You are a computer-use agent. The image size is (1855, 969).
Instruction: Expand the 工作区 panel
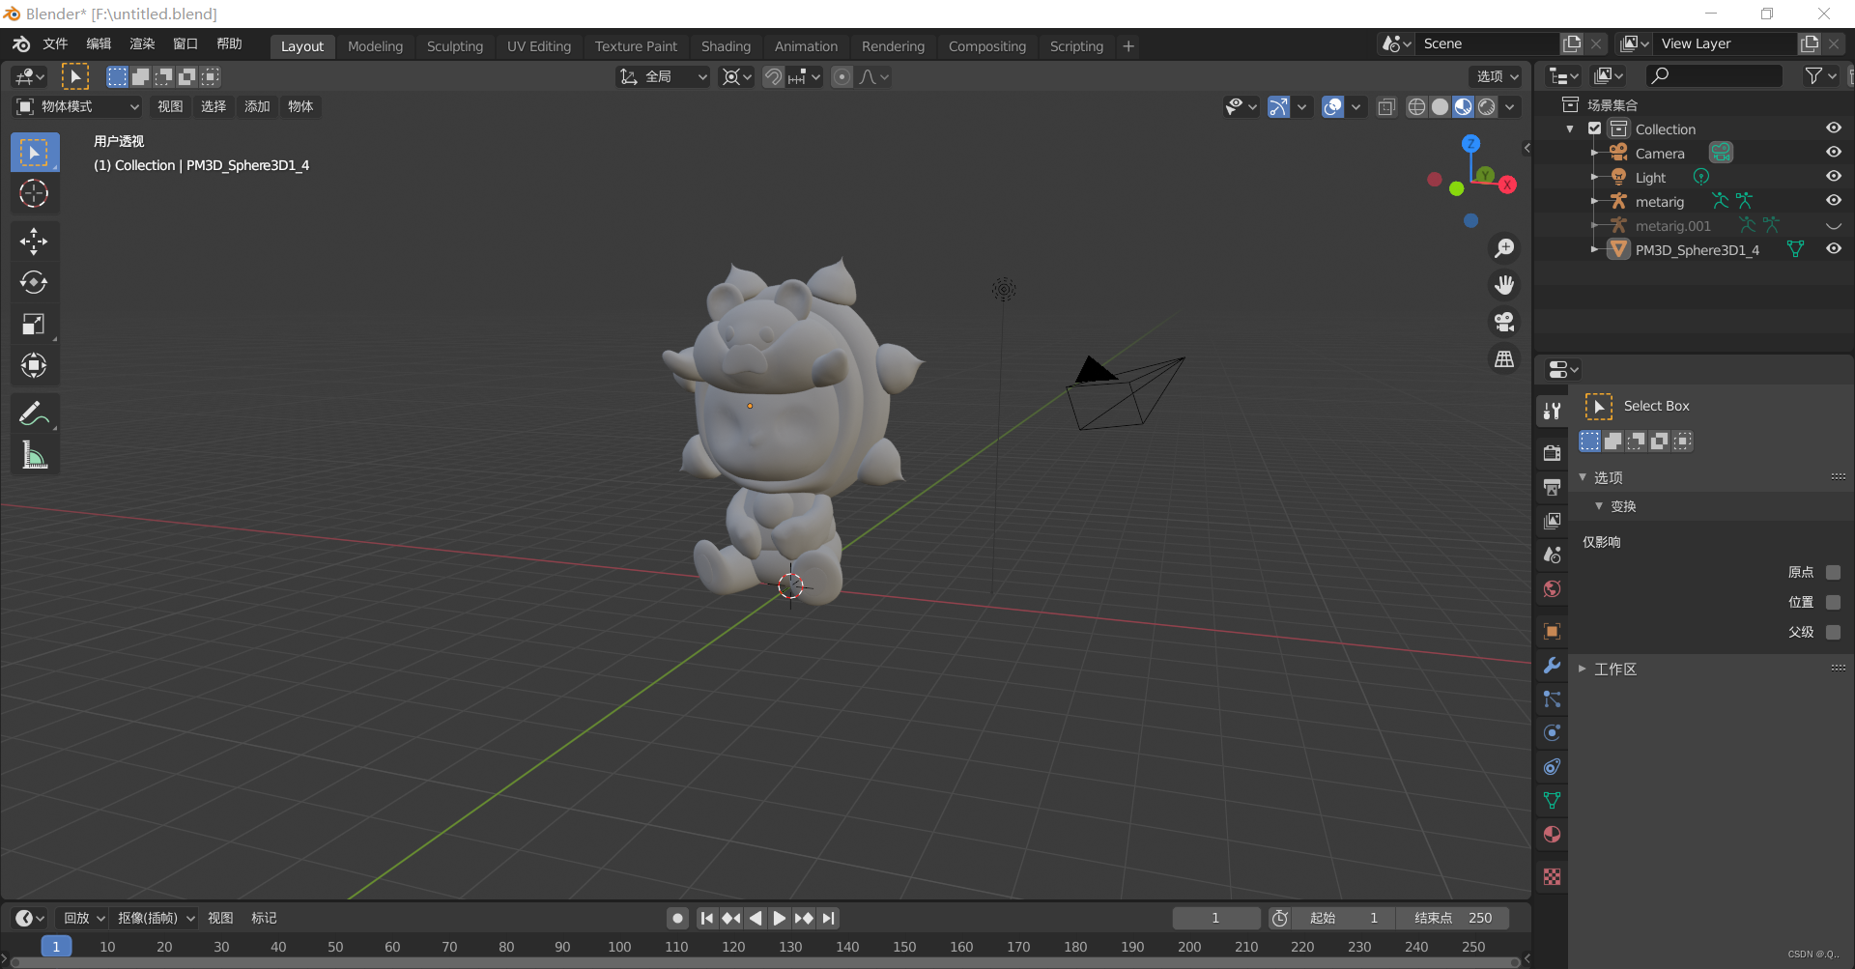1613,669
